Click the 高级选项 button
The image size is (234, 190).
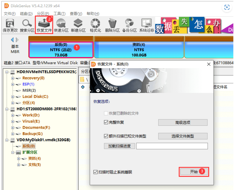tap(183, 123)
